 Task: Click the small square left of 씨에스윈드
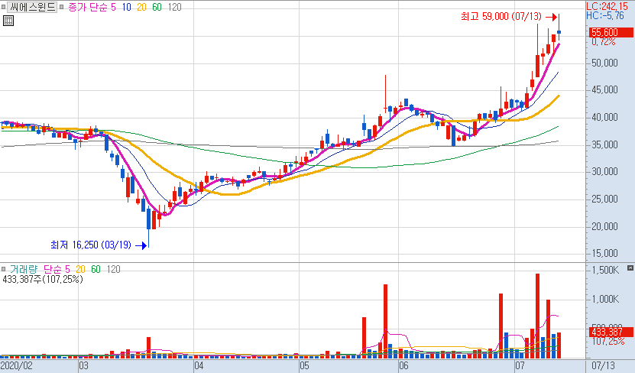click(x=4, y=7)
